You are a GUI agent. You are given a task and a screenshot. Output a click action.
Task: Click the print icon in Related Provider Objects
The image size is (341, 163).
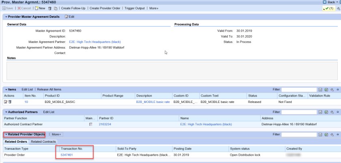337,134
